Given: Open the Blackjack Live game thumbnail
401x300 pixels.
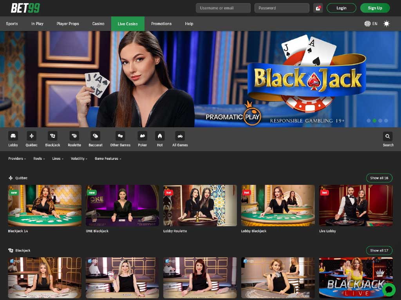Looking at the screenshot, I should point(356,278).
